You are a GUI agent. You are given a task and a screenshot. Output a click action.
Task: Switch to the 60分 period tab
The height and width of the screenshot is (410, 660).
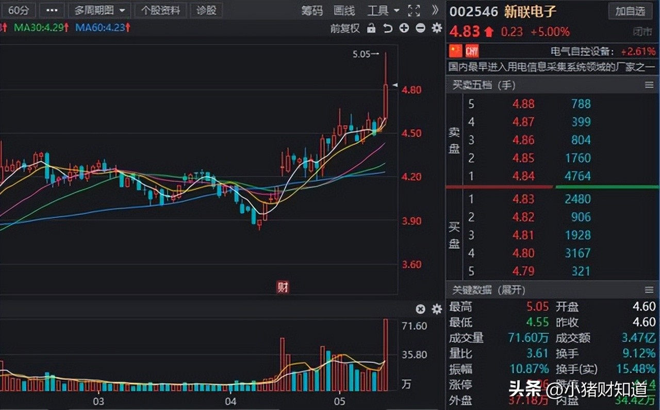tap(19, 10)
